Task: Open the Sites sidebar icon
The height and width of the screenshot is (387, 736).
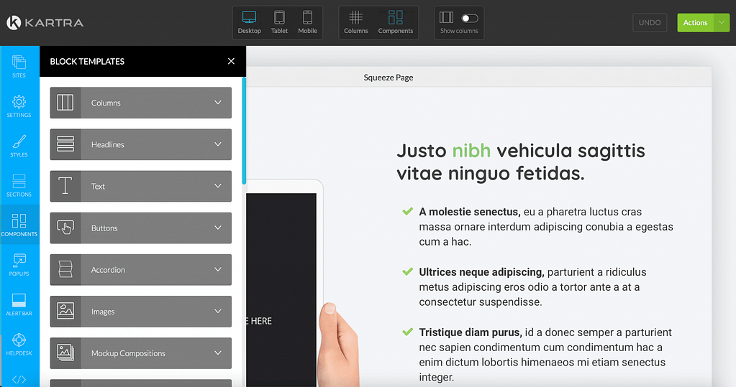Action: pos(19,65)
